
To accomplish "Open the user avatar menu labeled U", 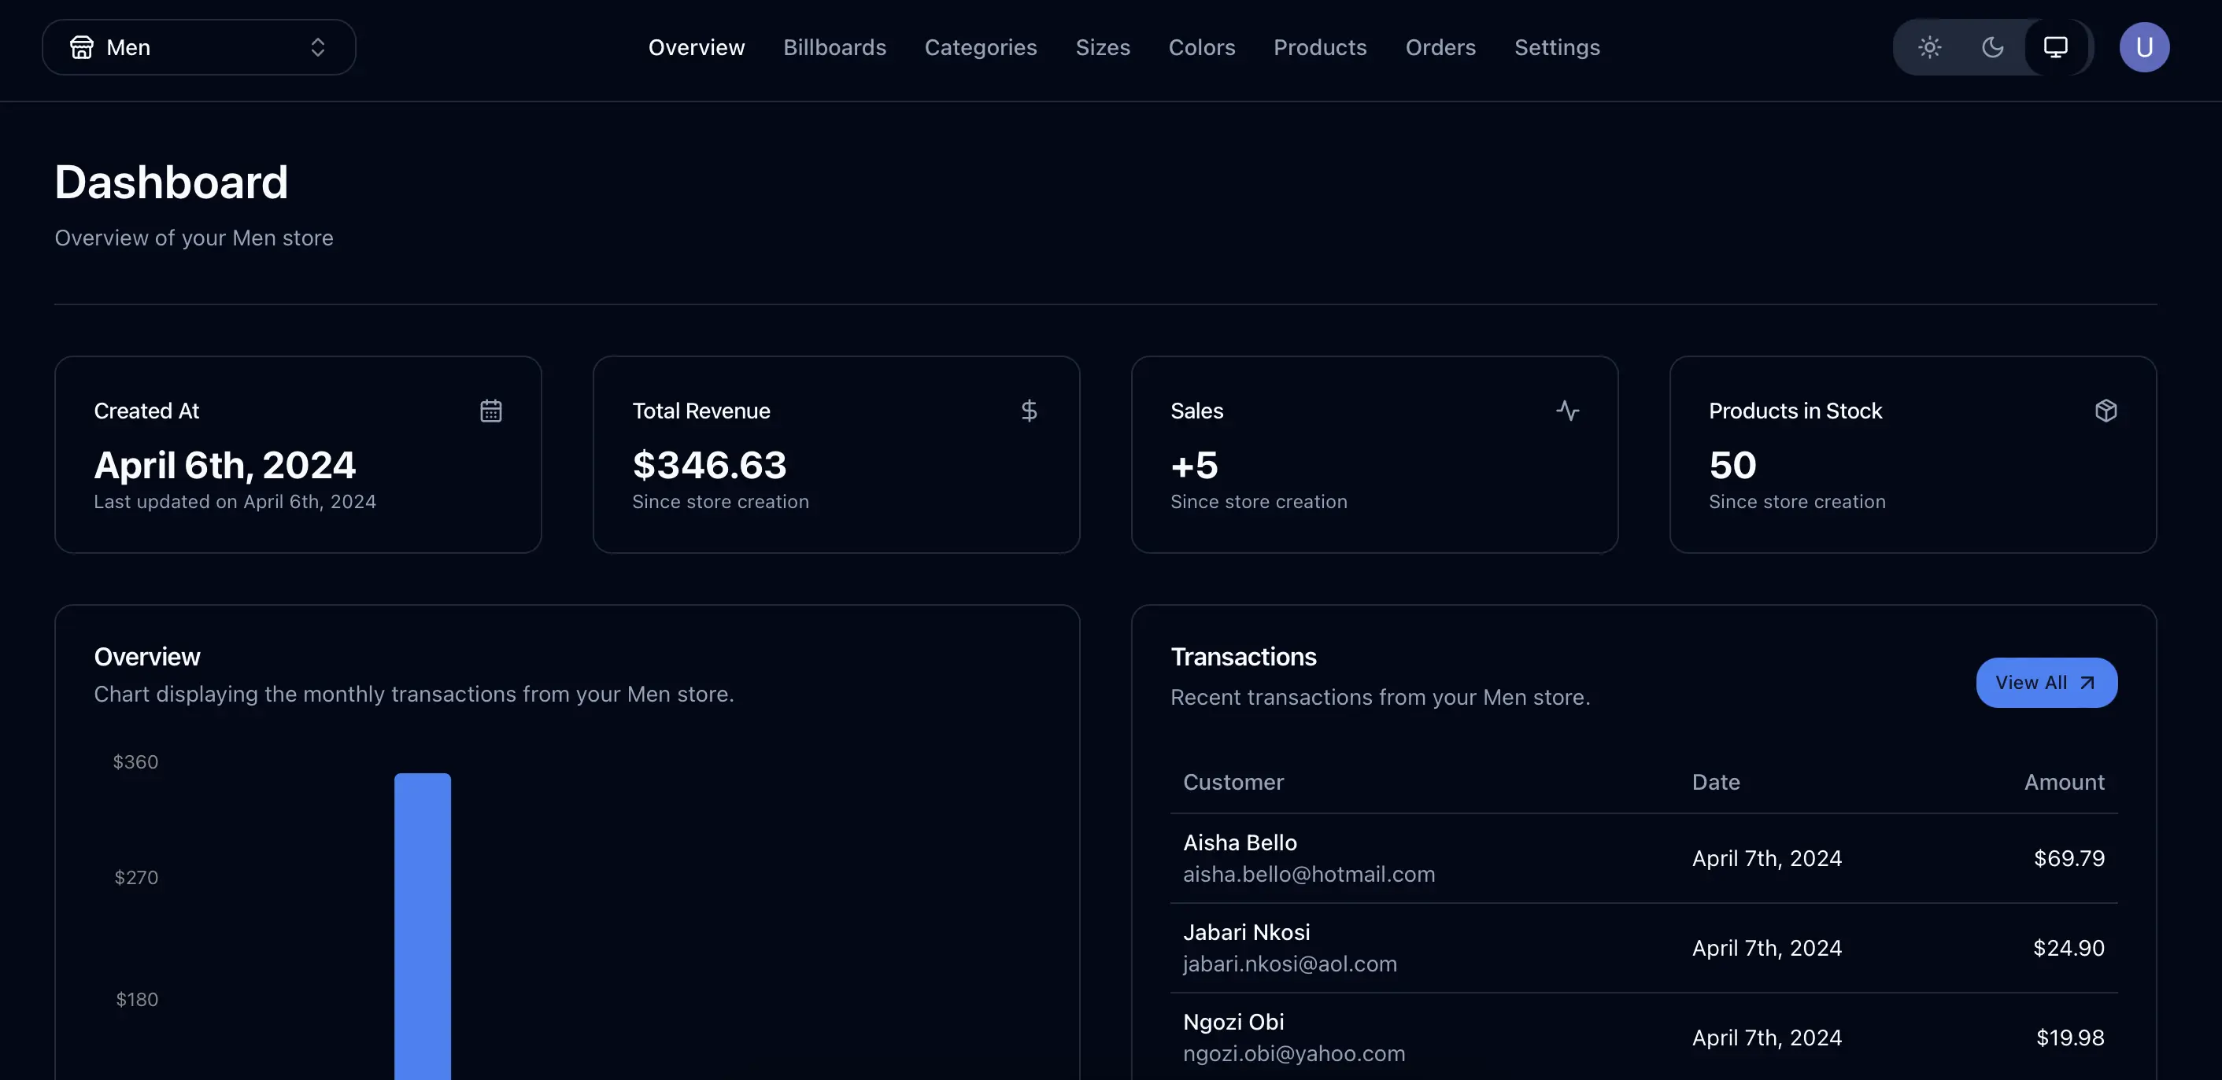I will click(x=2144, y=47).
